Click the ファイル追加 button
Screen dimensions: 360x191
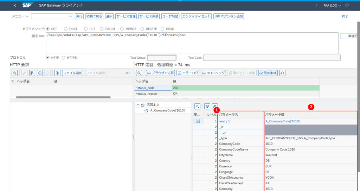point(72,73)
